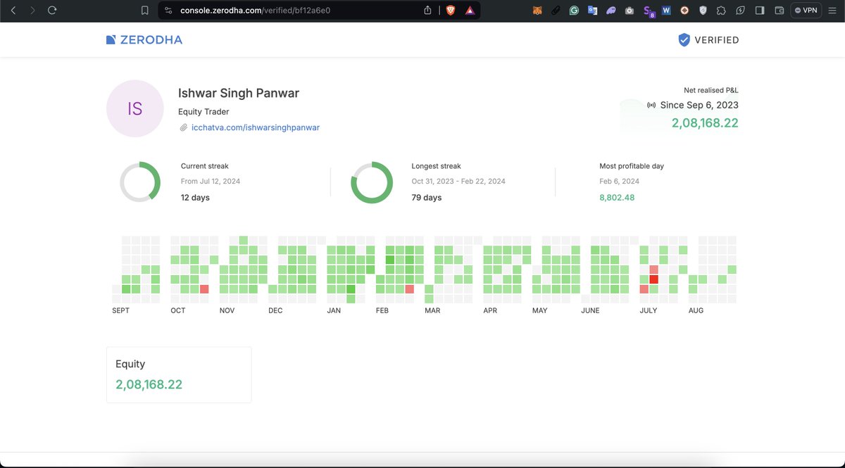Click the VPN button
This screenshot has height=468, width=845.
click(806, 11)
